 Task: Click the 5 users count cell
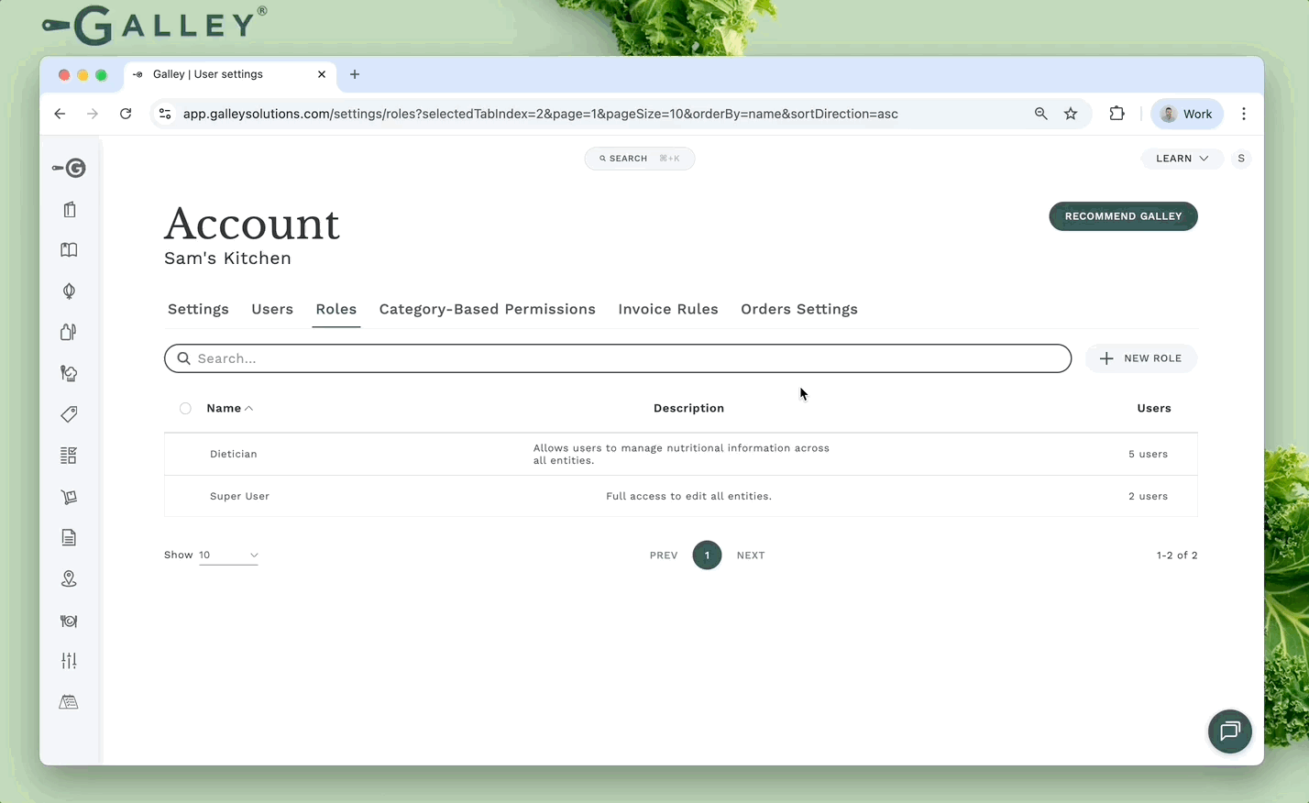pos(1148,454)
